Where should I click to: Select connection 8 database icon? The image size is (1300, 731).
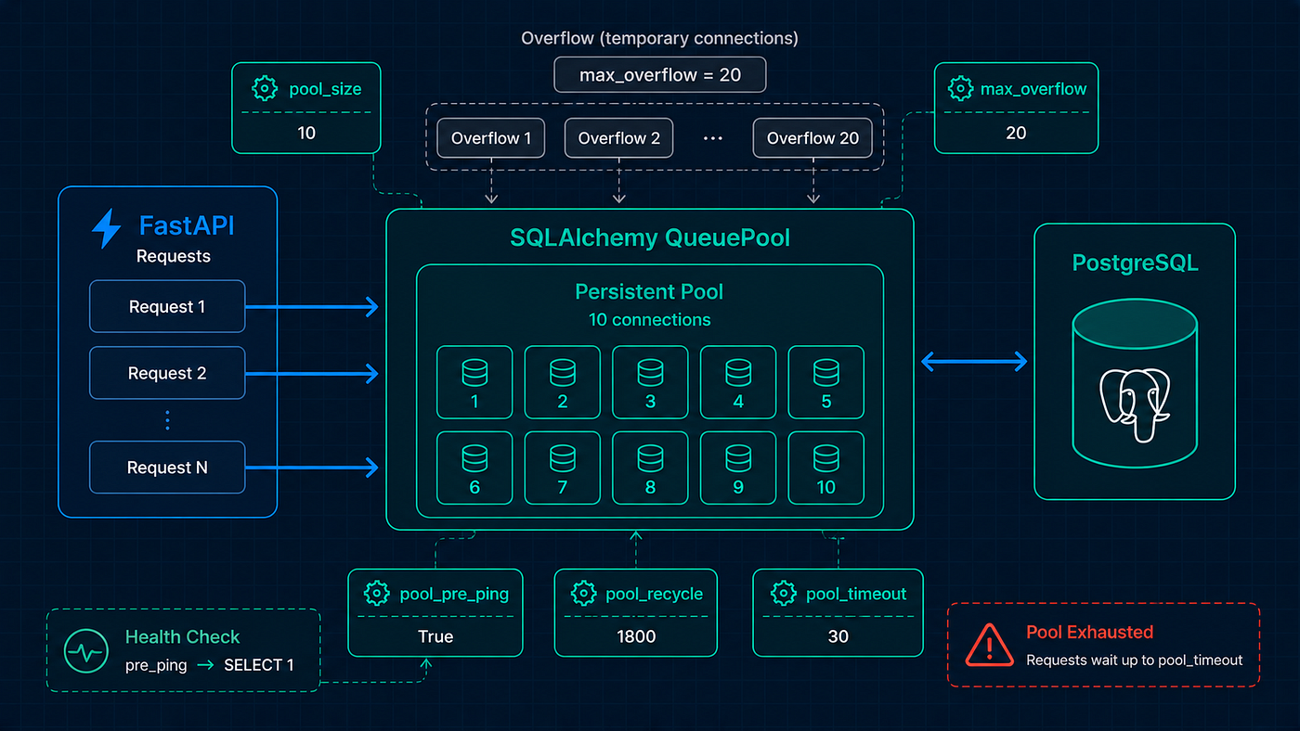click(650, 458)
